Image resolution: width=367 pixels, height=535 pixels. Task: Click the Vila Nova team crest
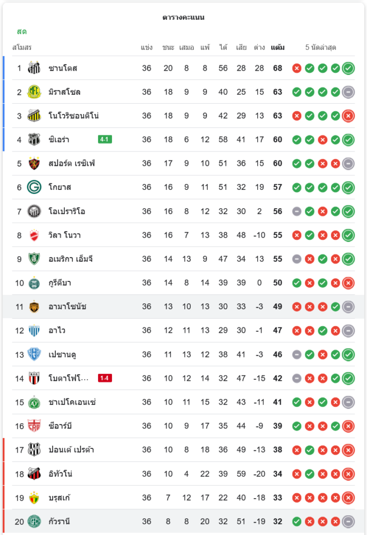click(34, 235)
